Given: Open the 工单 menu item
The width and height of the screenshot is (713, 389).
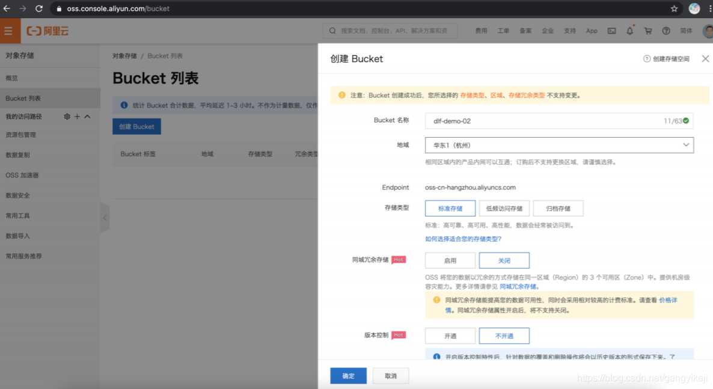Looking at the screenshot, I should click(x=503, y=31).
